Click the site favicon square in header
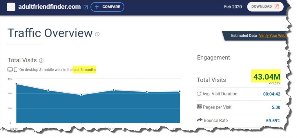This screenshot has width=297, height=138. tap(11, 7)
